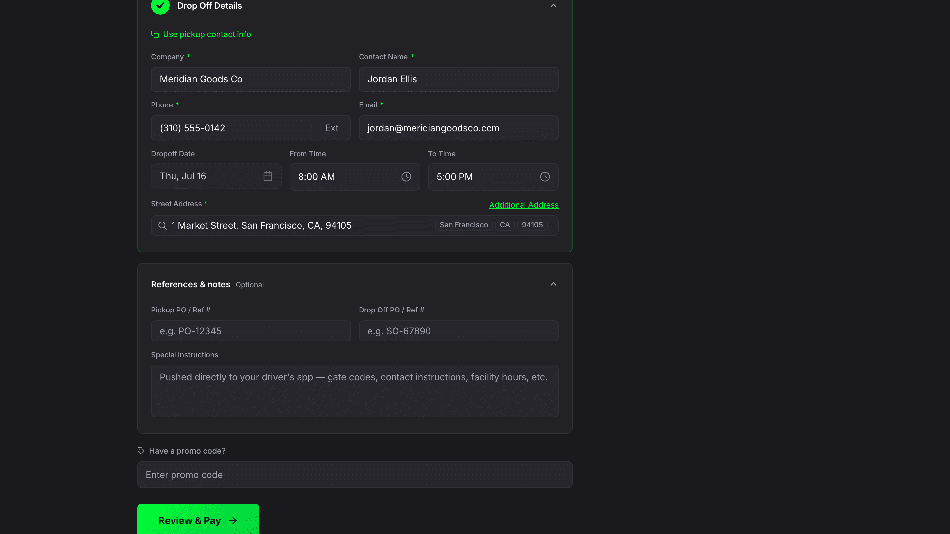Click the References & notes heading
This screenshot has height=534, width=950.
190,284
